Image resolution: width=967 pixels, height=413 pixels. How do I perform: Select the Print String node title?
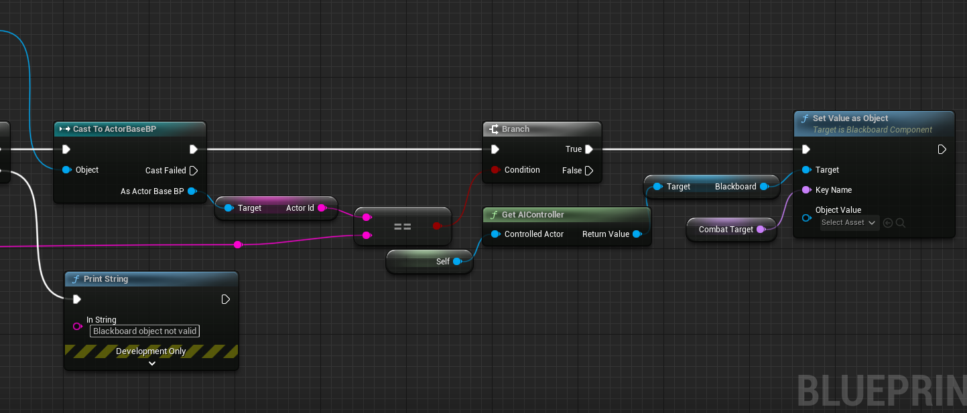[106, 279]
